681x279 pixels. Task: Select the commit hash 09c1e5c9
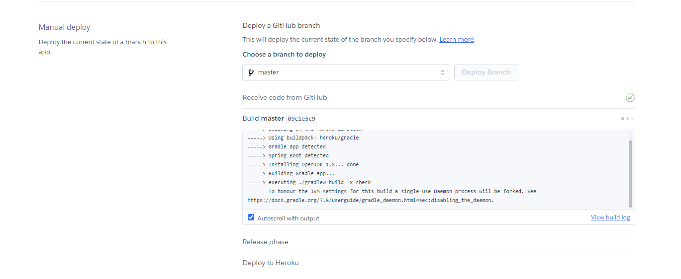(302, 119)
